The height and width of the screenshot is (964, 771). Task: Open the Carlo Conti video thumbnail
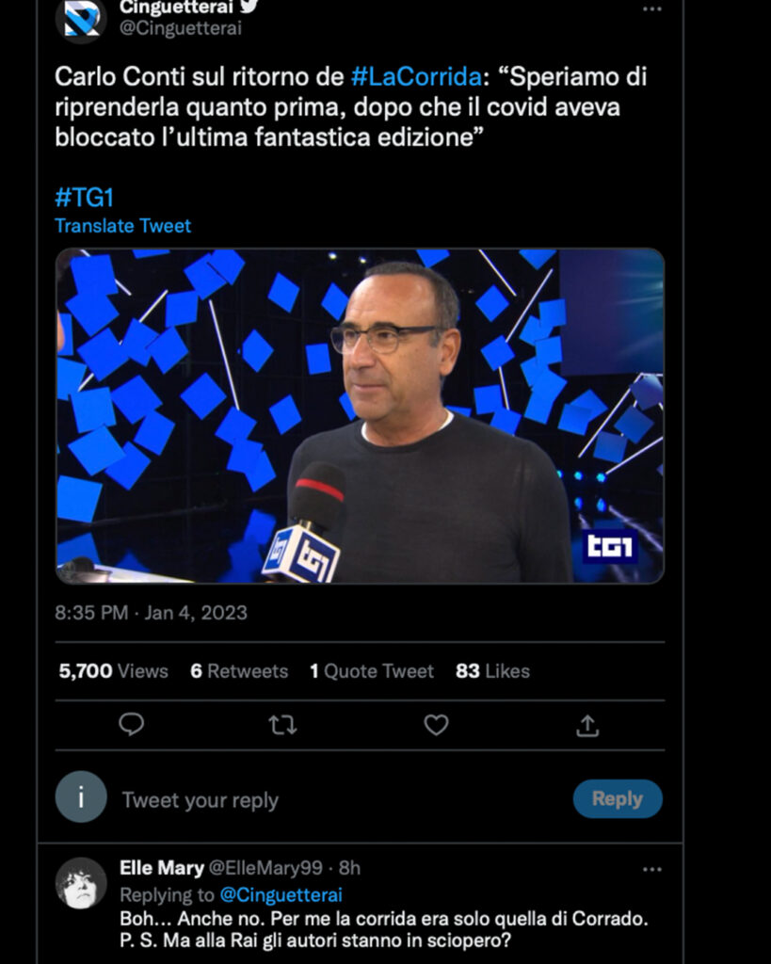click(360, 416)
